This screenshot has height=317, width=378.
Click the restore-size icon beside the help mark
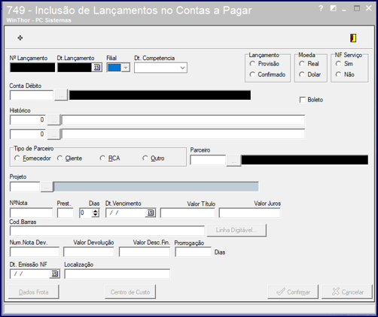[x=333, y=8]
